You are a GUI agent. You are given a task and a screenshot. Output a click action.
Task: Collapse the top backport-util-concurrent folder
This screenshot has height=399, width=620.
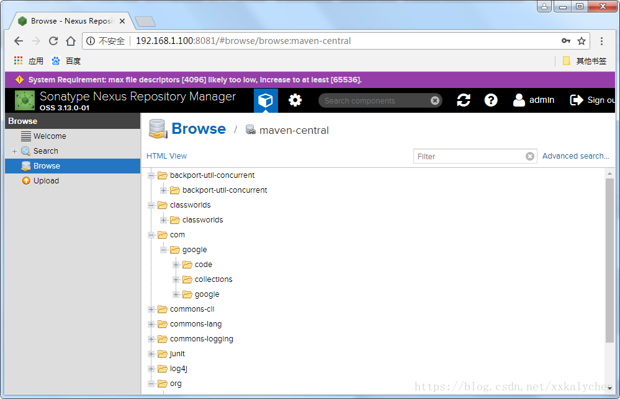tap(151, 175)
